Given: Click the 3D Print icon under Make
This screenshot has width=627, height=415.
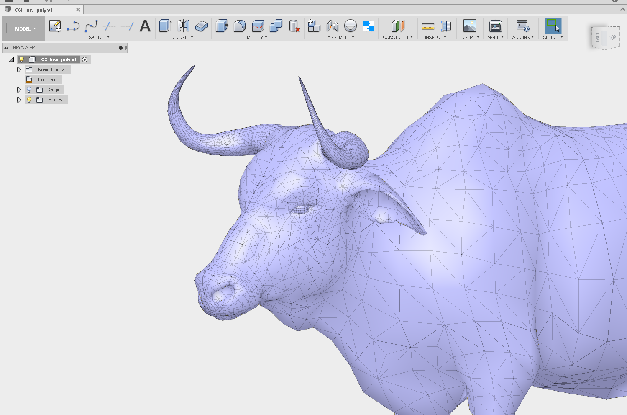Looking at the screenshot, I should tap(495, 26).
